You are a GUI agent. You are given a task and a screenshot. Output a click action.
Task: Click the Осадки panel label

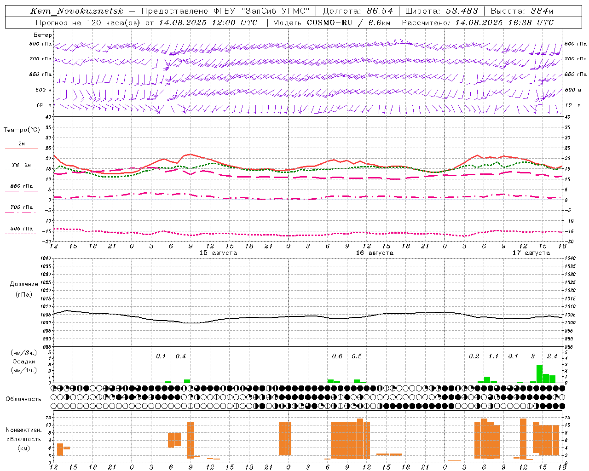24,362
